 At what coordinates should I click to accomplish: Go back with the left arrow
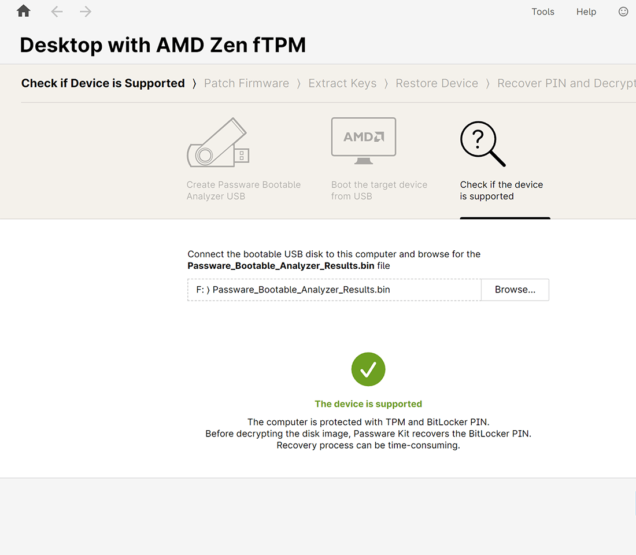[57, 12]
